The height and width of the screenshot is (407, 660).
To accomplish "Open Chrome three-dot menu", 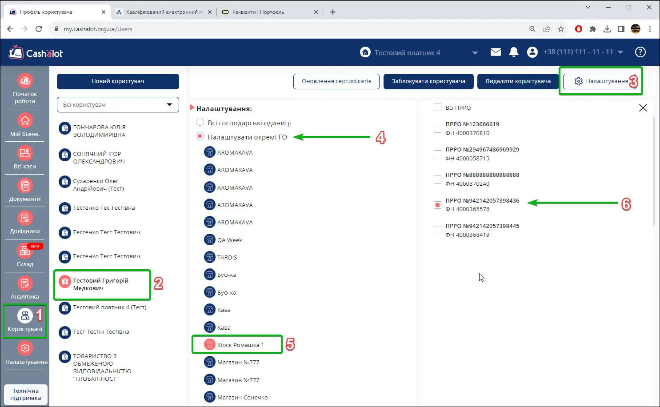I will (x=650, y=29).
